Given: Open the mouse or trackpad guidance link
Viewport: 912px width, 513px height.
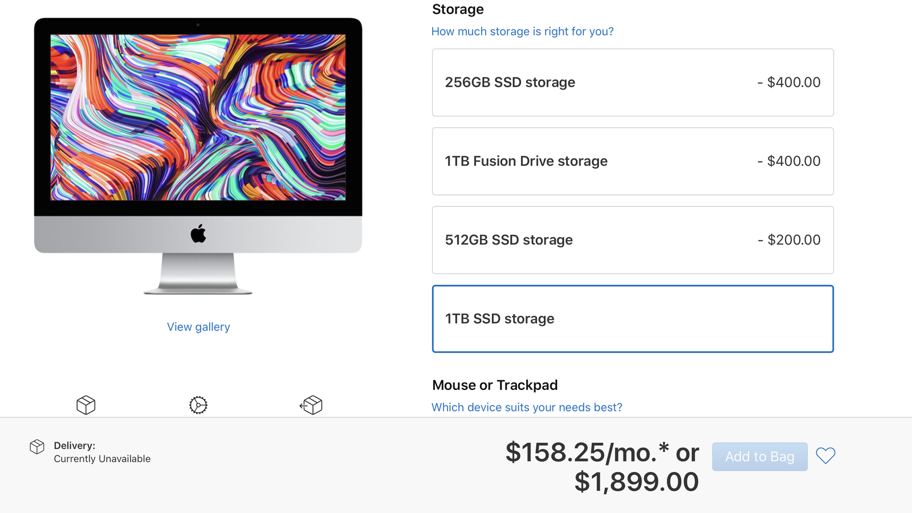Looking at the screenshot, I should click(x=527, y=407).
